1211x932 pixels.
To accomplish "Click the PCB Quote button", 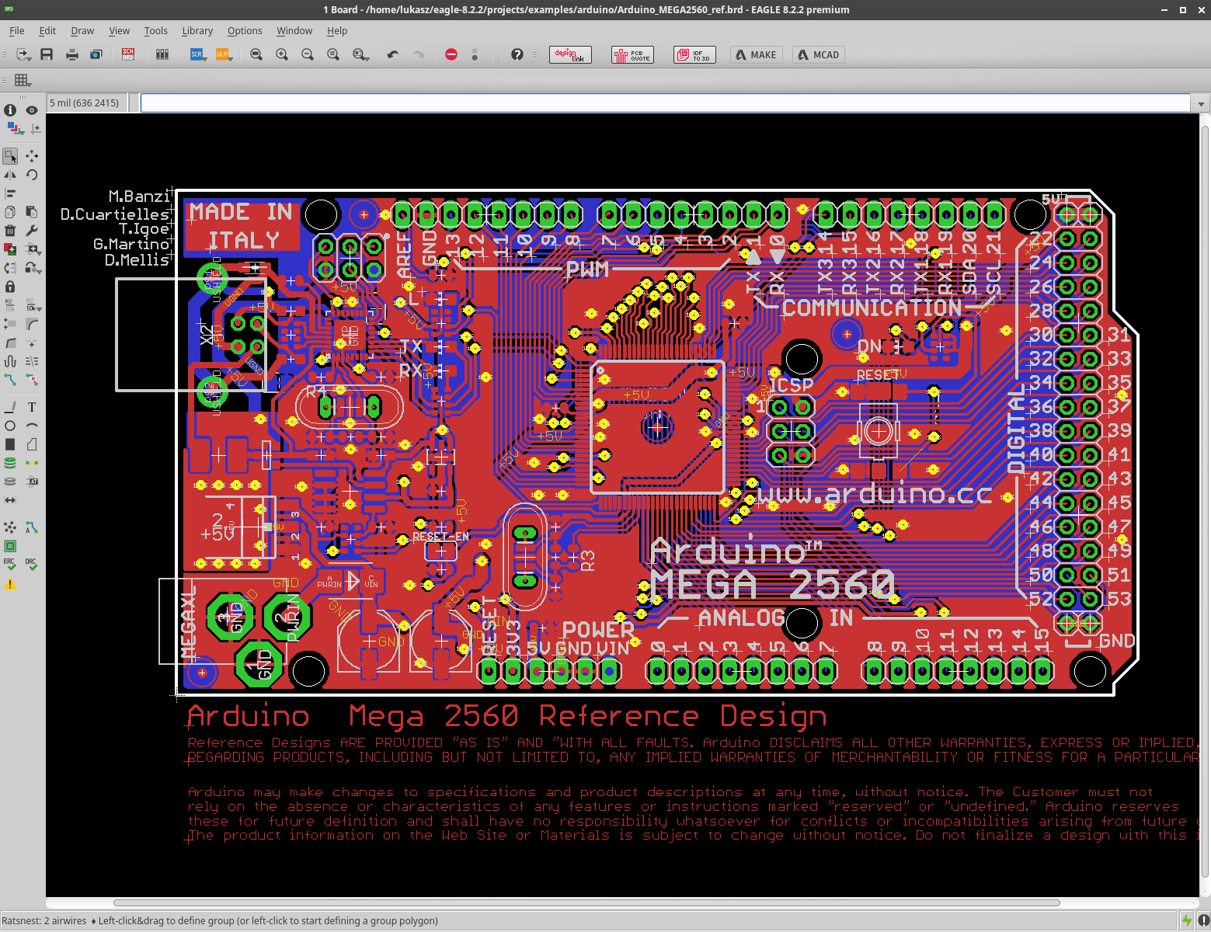I will [x=632, y=54].
